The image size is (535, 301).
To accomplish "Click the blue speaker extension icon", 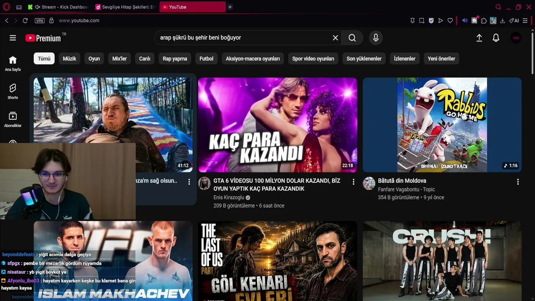I will [x=465, y=20].
